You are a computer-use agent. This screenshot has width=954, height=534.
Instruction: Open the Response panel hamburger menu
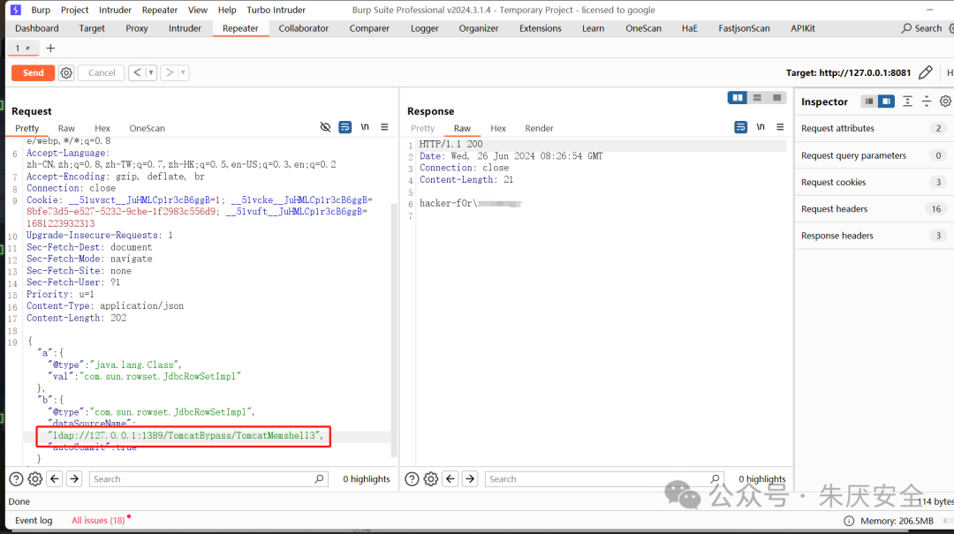(780, 127)
